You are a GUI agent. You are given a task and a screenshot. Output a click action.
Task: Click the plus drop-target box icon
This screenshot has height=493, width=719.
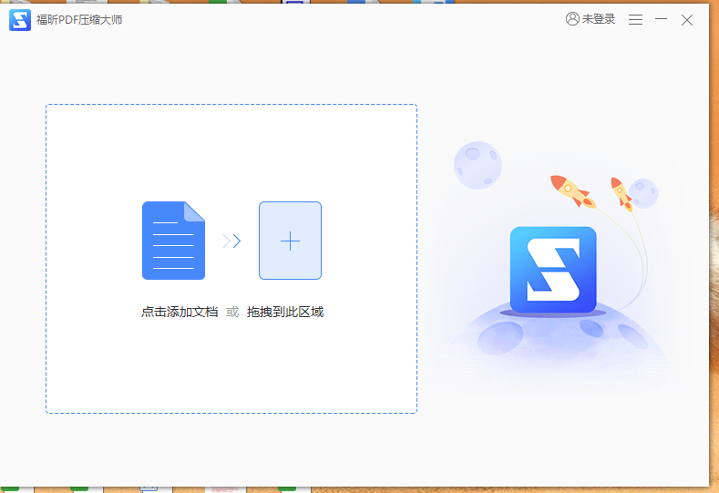290,241
